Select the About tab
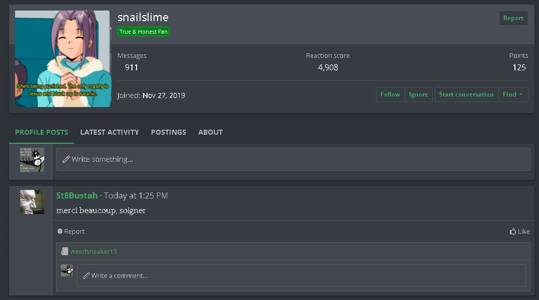539x300 pixels. 210,132
